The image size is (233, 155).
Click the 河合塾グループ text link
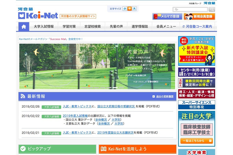point(195,3)
